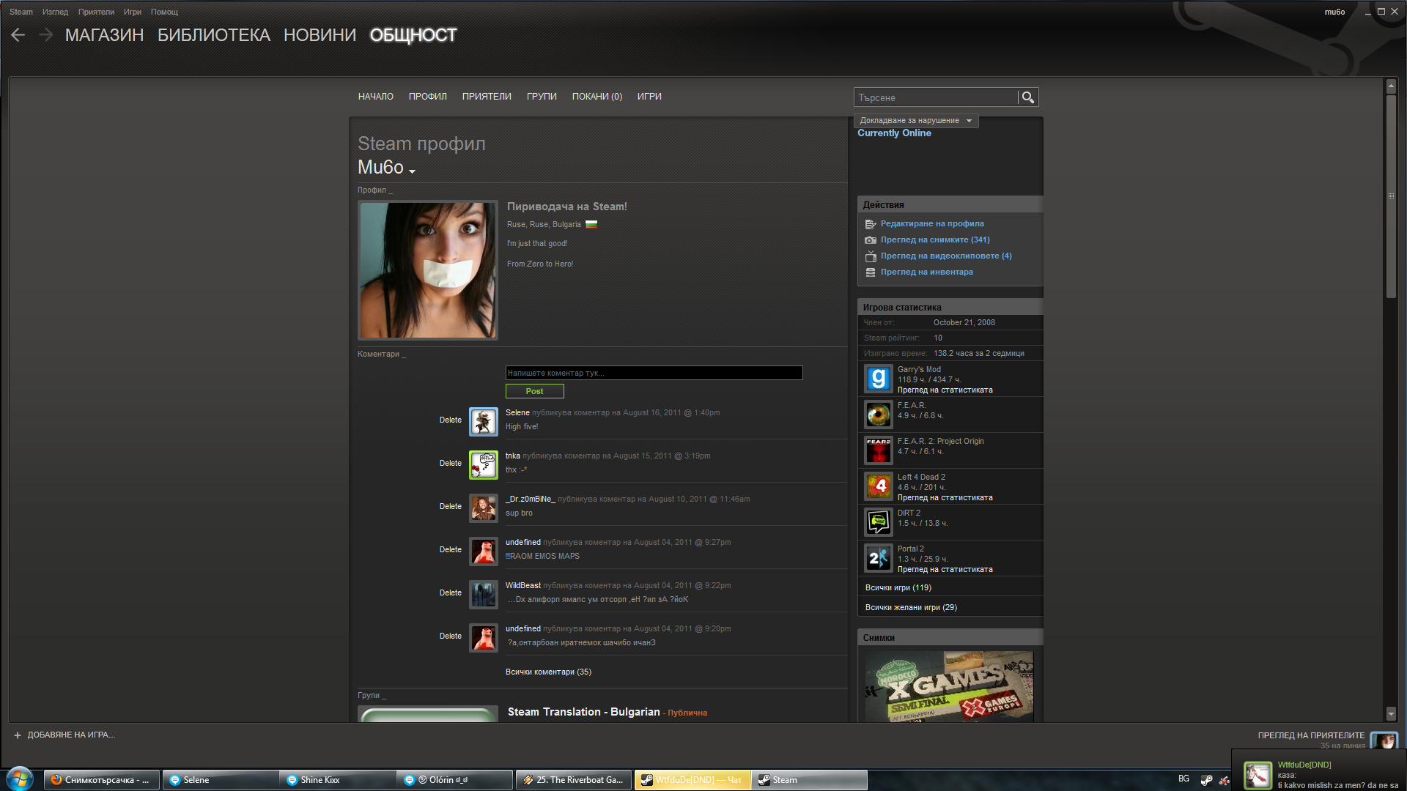1407x791 pixels.
Task: Open Garry's Mod game icon
Action: click(878, 379)
